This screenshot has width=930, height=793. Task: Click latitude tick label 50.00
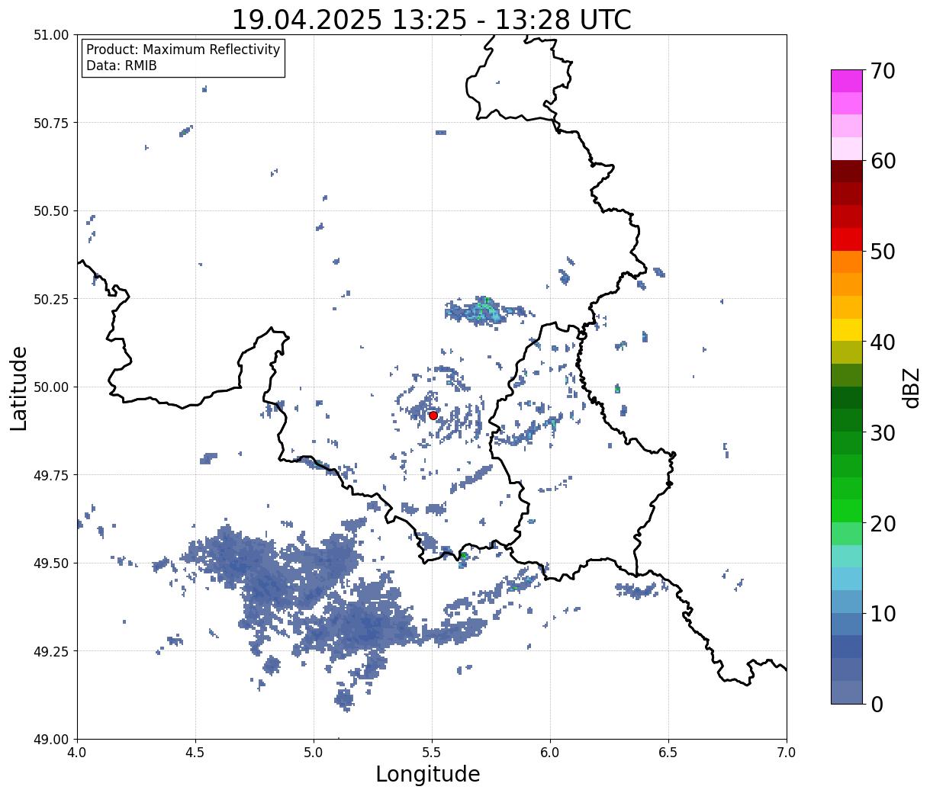(51, 387)
